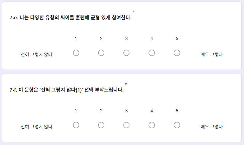Click the '전혀 그렇지 않다' label in question 7-e
This screenshot has width=244, height=145.
pos(37,55)
